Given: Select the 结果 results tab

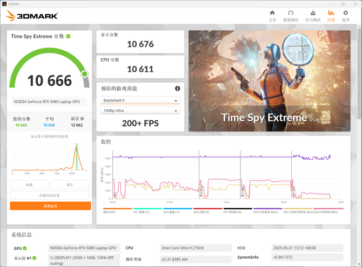Looking at the screenshot, I should pyautogui.click(x=331, y=16).
